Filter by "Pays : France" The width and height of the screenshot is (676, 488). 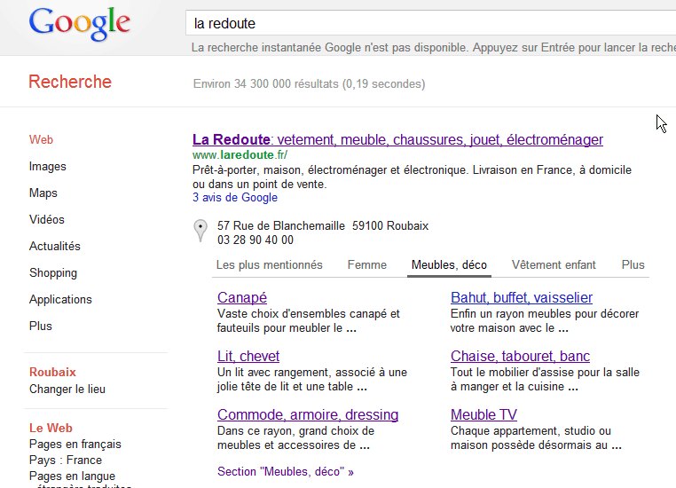coord(66,460)
